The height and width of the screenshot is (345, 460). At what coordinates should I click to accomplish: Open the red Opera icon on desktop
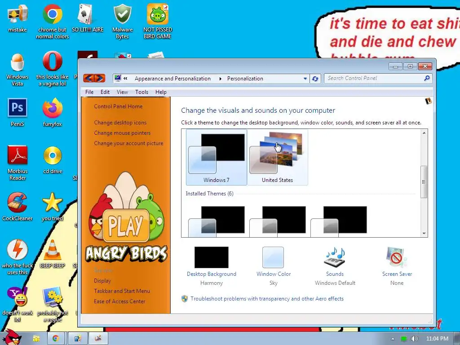[x=52, y=69]
